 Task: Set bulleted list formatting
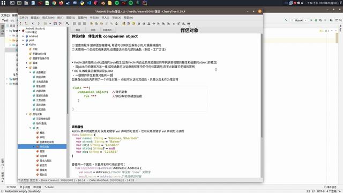pos(74,24)
